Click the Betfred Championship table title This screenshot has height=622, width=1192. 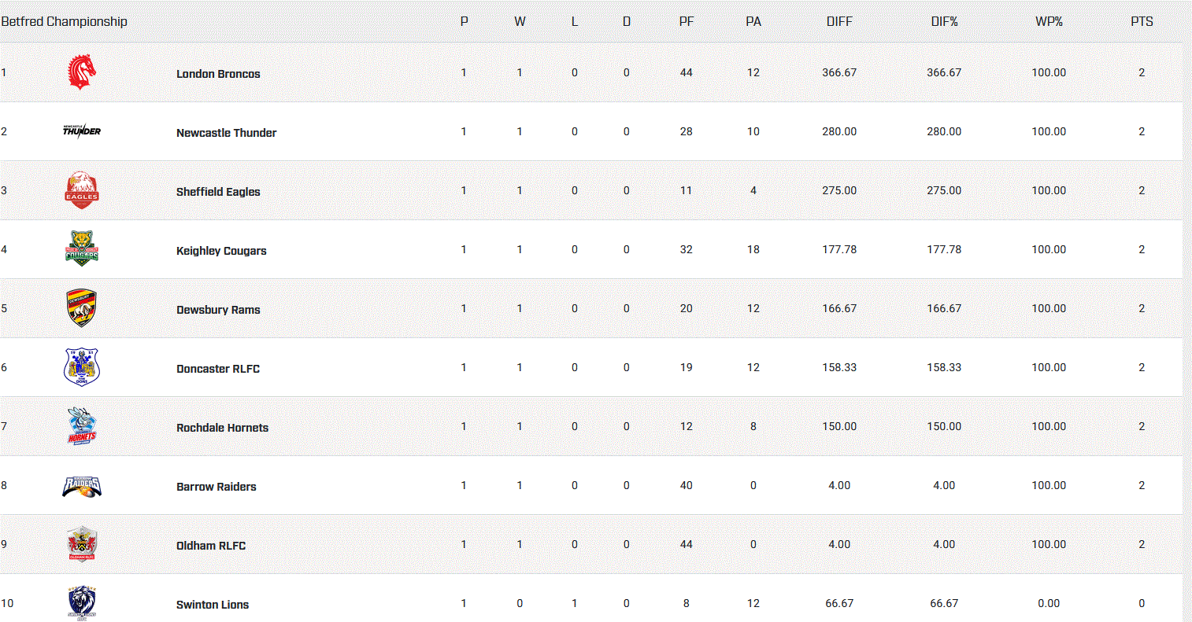click(64, 21)
